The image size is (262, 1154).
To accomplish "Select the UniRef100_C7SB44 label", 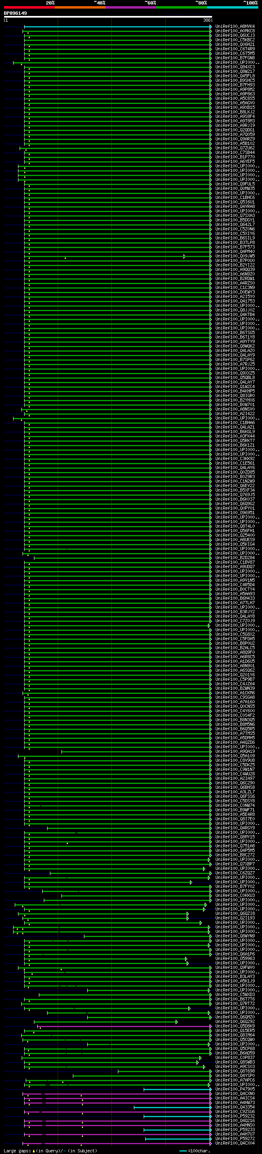I will 235,152.
